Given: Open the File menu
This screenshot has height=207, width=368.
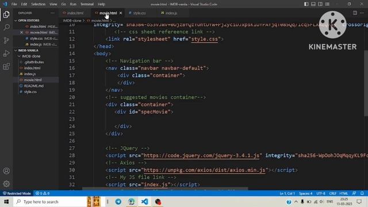Looking at the screenshot, I should tap(14, 4).
